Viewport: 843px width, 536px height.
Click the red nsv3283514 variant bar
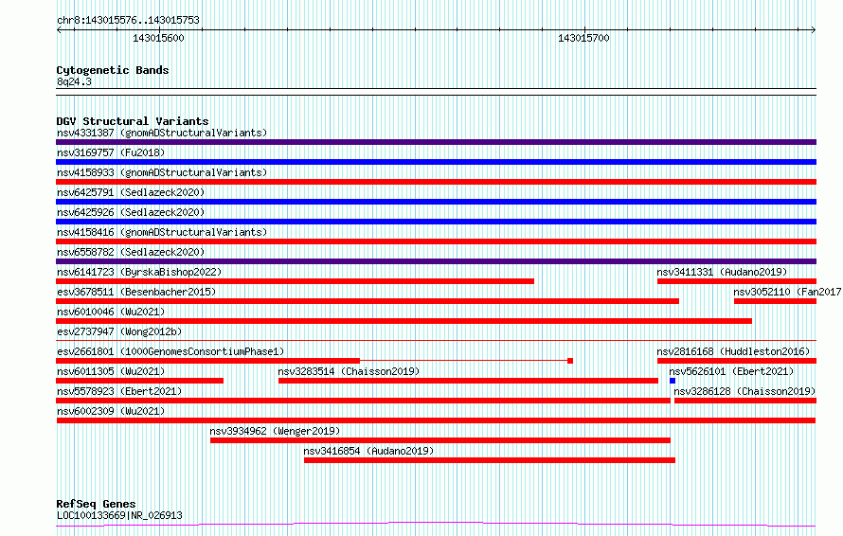(468, 381)
